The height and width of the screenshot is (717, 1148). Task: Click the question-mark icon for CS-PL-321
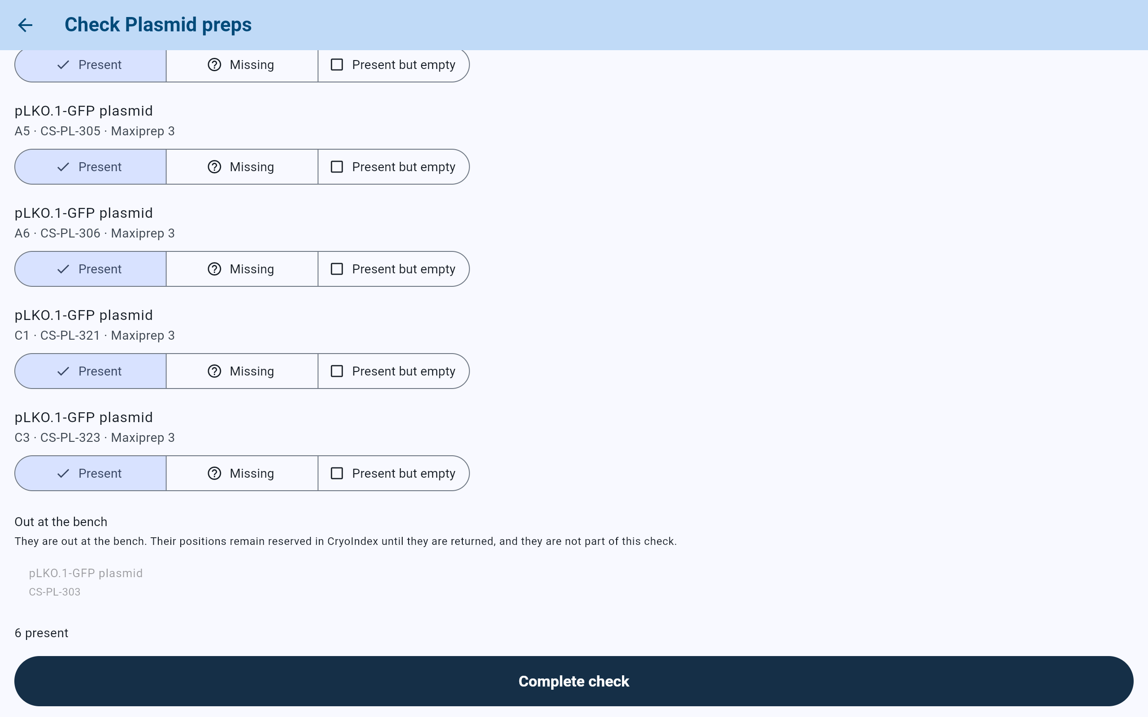(x=214, y=371)
